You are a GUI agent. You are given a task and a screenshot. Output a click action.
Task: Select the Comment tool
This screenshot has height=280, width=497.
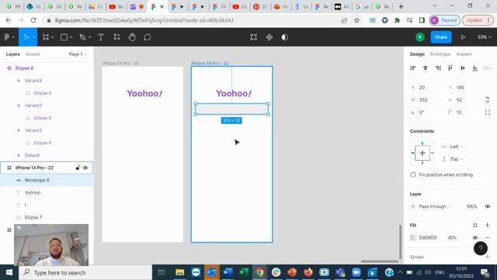coord(147,37)
